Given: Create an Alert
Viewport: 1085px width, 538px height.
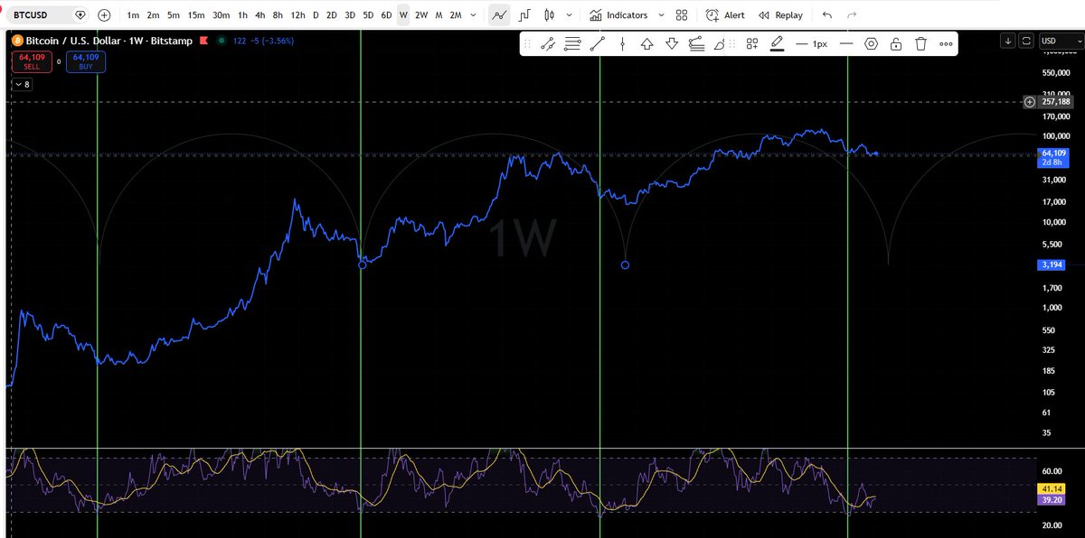Looking at the screenshot, I should coord(725,15).
